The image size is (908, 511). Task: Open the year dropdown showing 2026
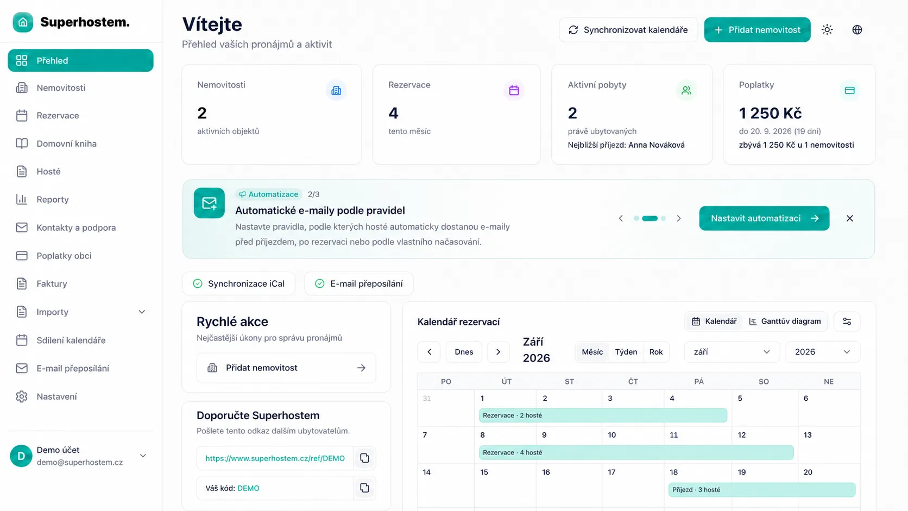coord(823,352)
